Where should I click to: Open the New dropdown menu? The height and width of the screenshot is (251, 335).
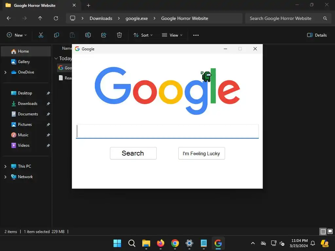[x=17, y=35]
